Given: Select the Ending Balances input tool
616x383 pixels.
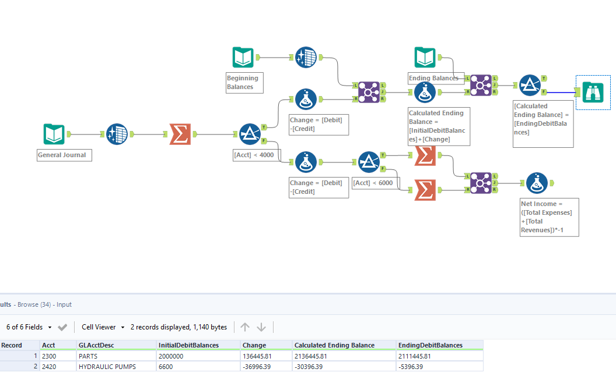Looking at the screenshot, I should click(425, 57).
